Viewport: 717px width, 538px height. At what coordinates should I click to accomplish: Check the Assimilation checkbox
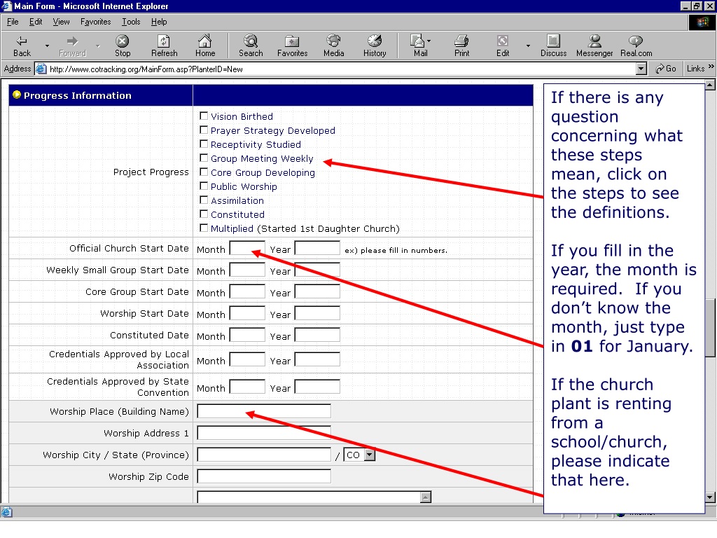[x=204, y=200]
